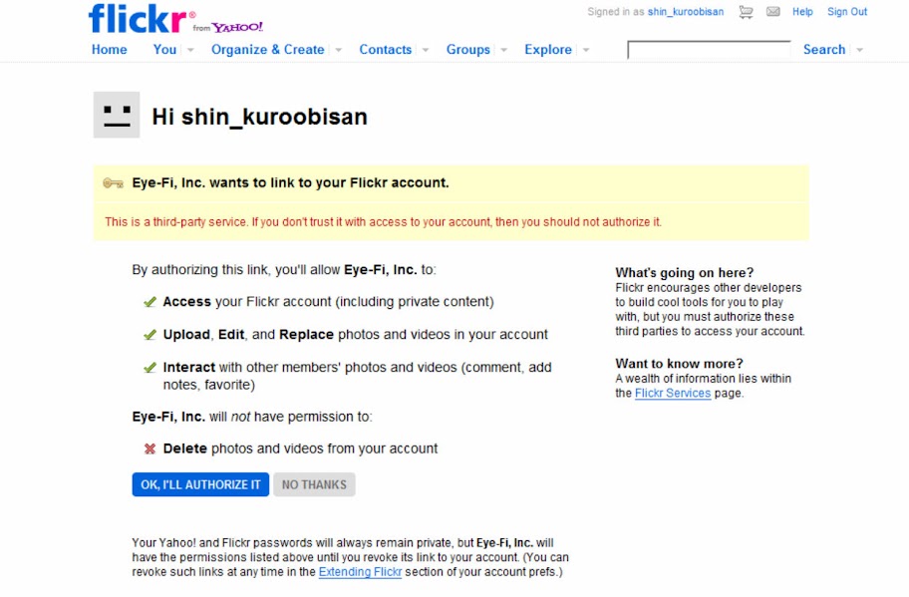Expand the Contacts dropdown arrow
909x597 pixels.
coord(426,50)
